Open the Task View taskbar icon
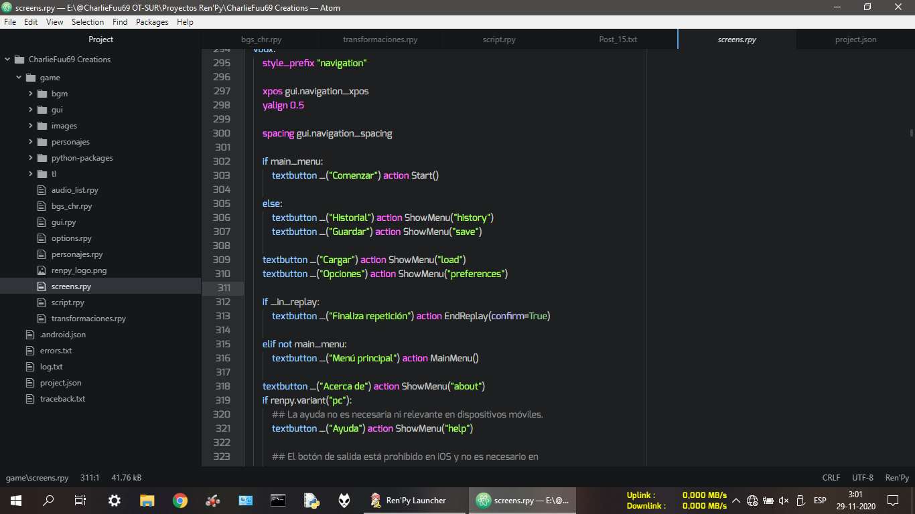The width and height of the screenshot is (915, 514). 80,500
